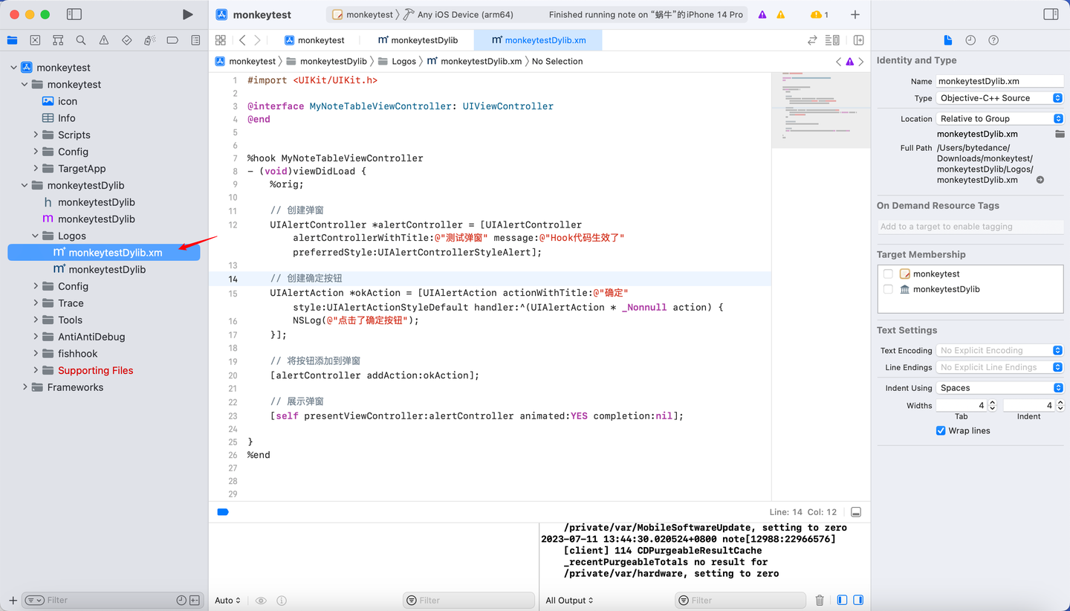Open the History inspector clock icon

tap(970, 40)
